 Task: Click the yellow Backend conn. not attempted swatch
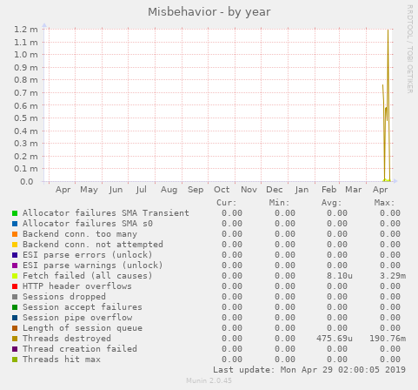coord(15,245)
